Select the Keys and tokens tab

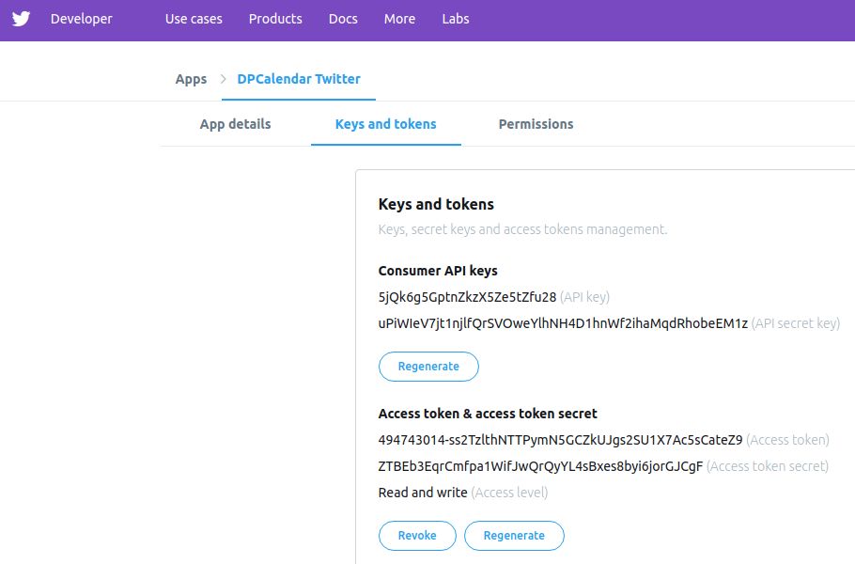[x=385, y=124]
